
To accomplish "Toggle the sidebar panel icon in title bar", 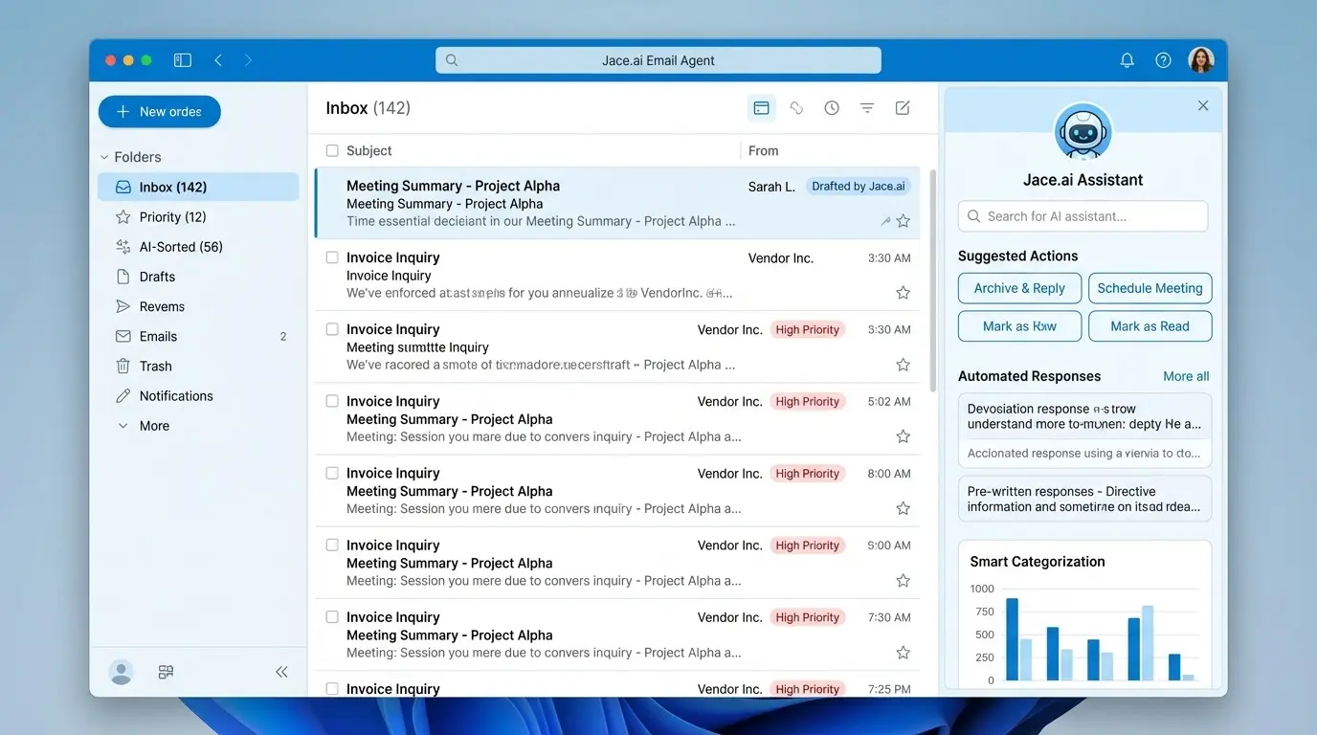I will (183, 60).
